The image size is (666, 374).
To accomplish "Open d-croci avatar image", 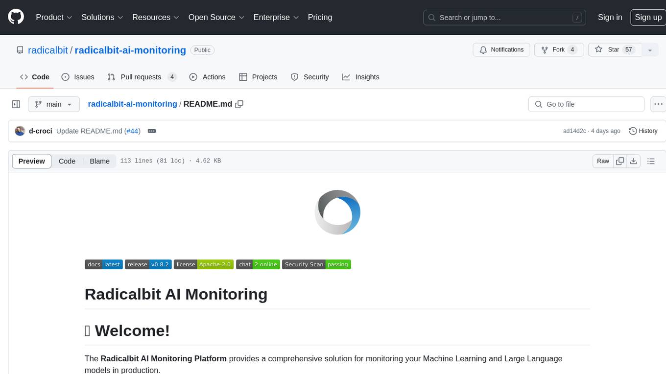I will tap(20, 131).
